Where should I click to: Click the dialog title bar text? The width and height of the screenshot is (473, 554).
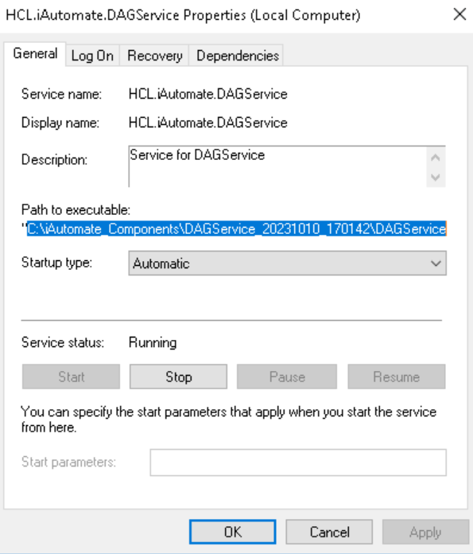pos(183,15)
